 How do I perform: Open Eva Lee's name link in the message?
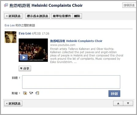pyautogui.click(x=25, y=34)
